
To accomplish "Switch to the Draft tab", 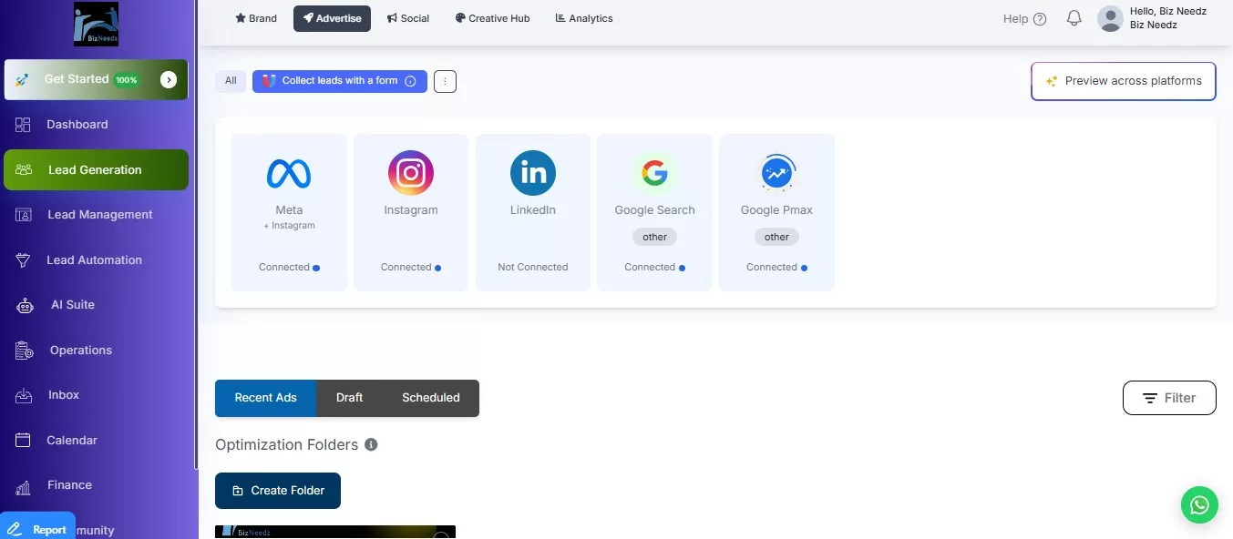I will (x=349, y=398).
